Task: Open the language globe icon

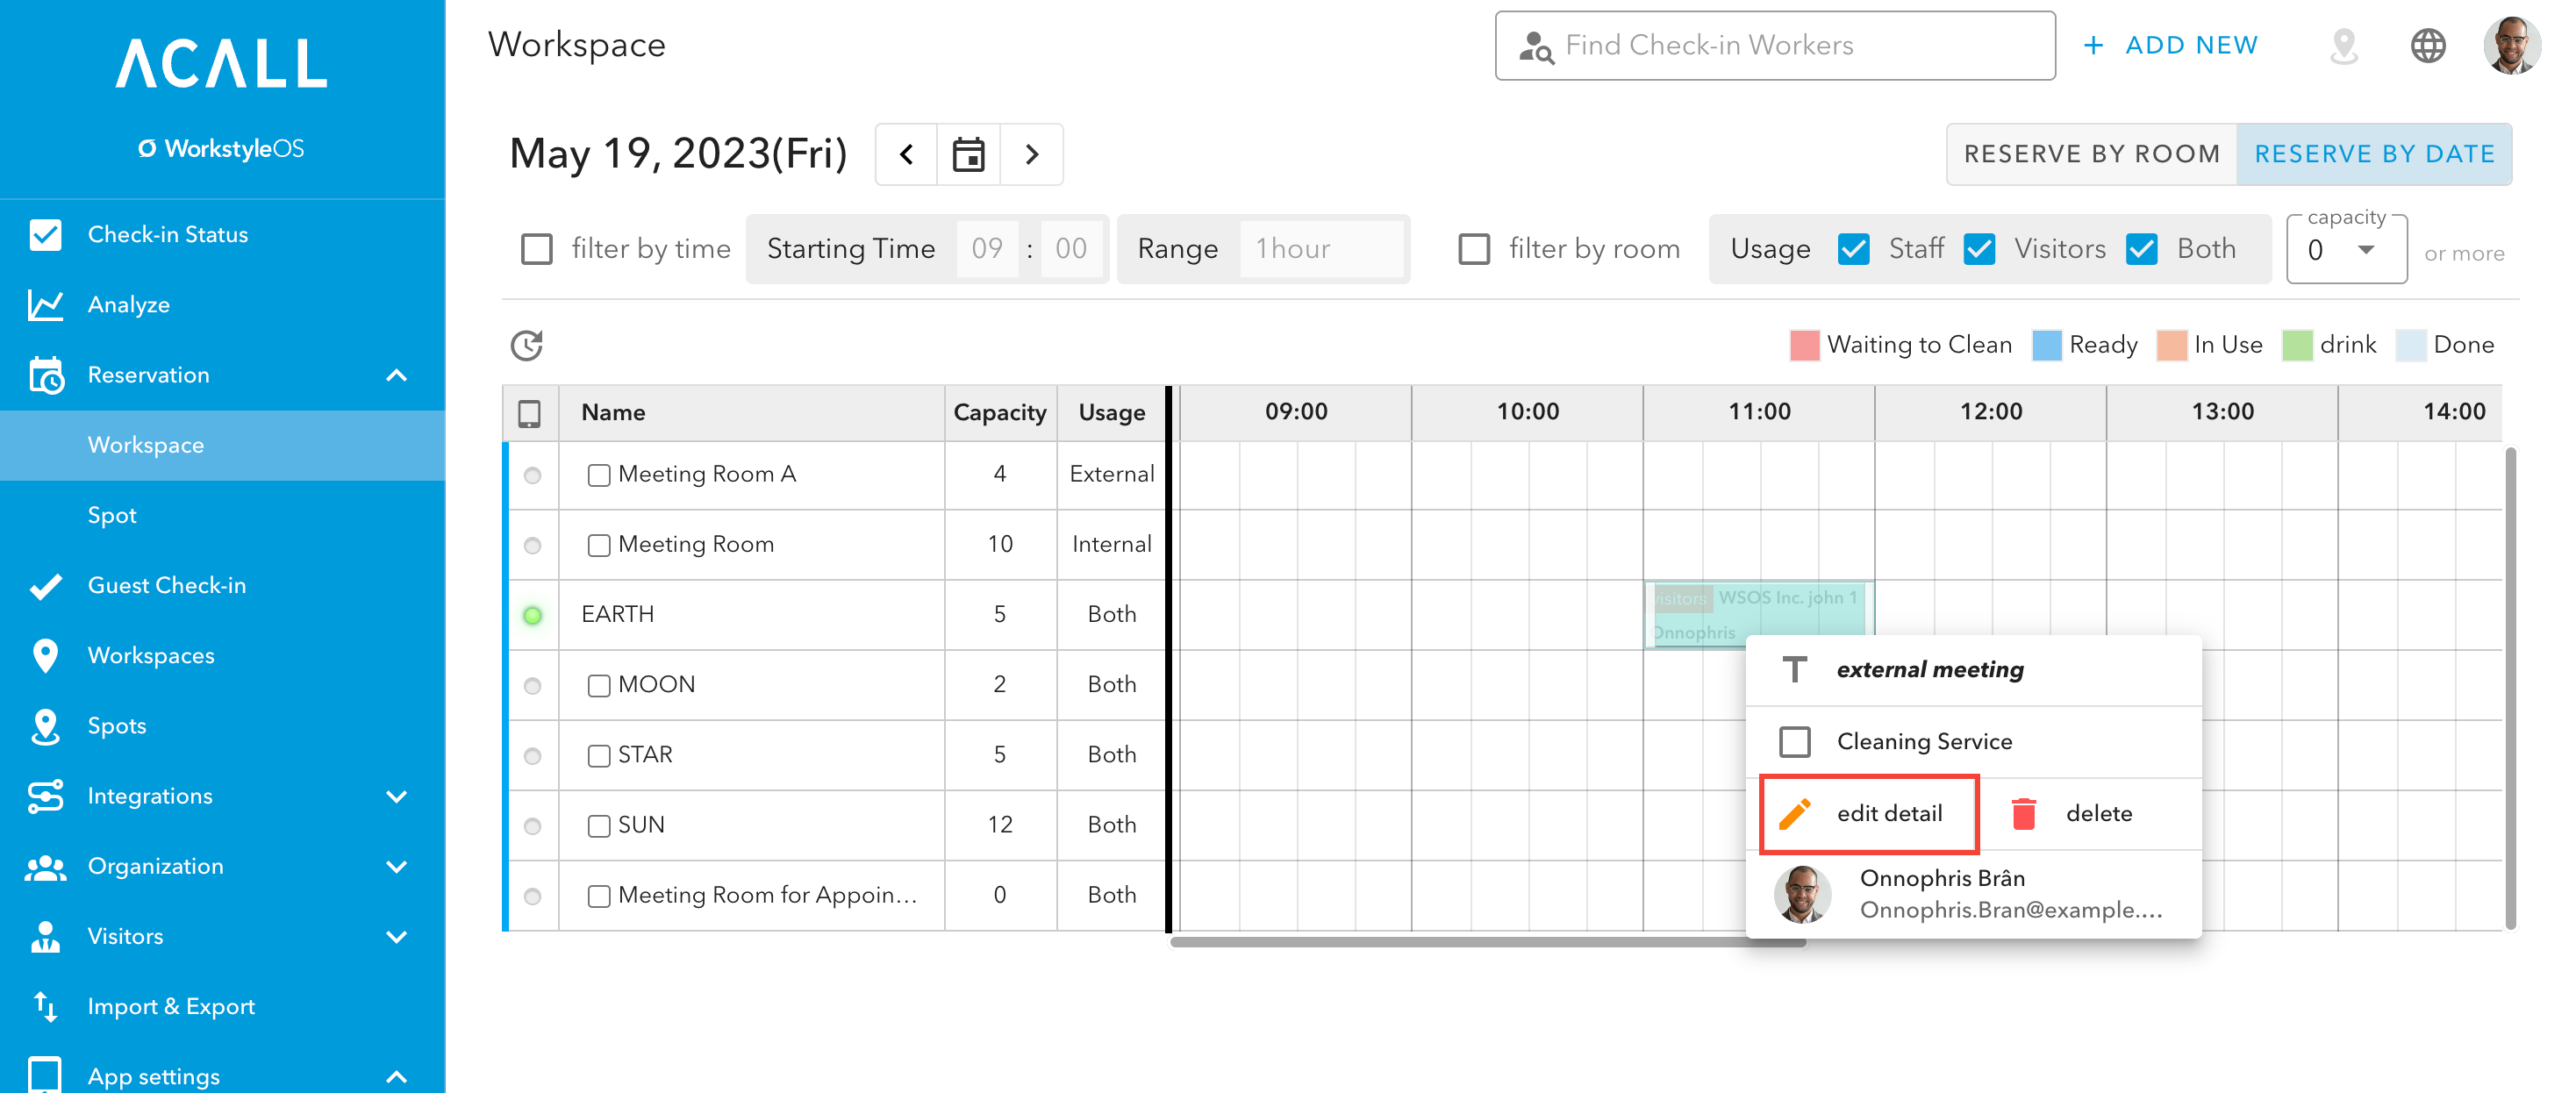Action: 2428,46
